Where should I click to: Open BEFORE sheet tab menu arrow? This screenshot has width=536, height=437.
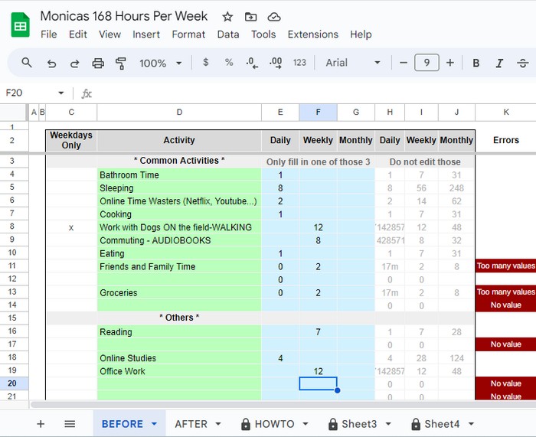click(154, 424)
